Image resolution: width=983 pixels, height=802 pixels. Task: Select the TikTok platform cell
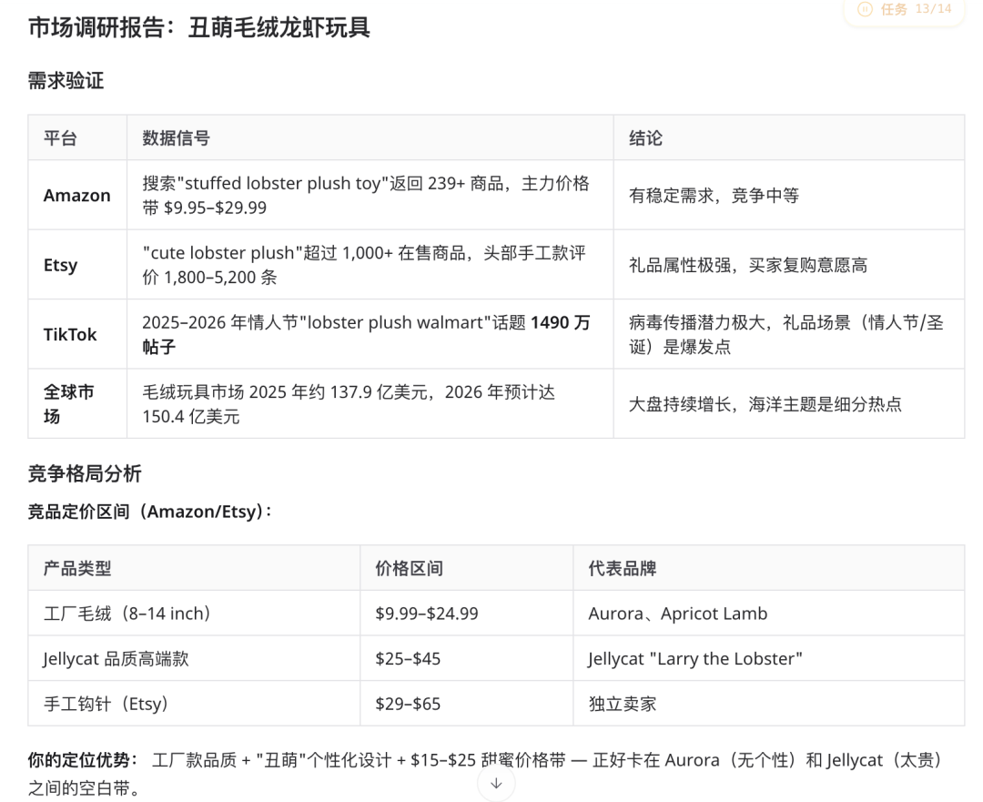pos(70,333)
